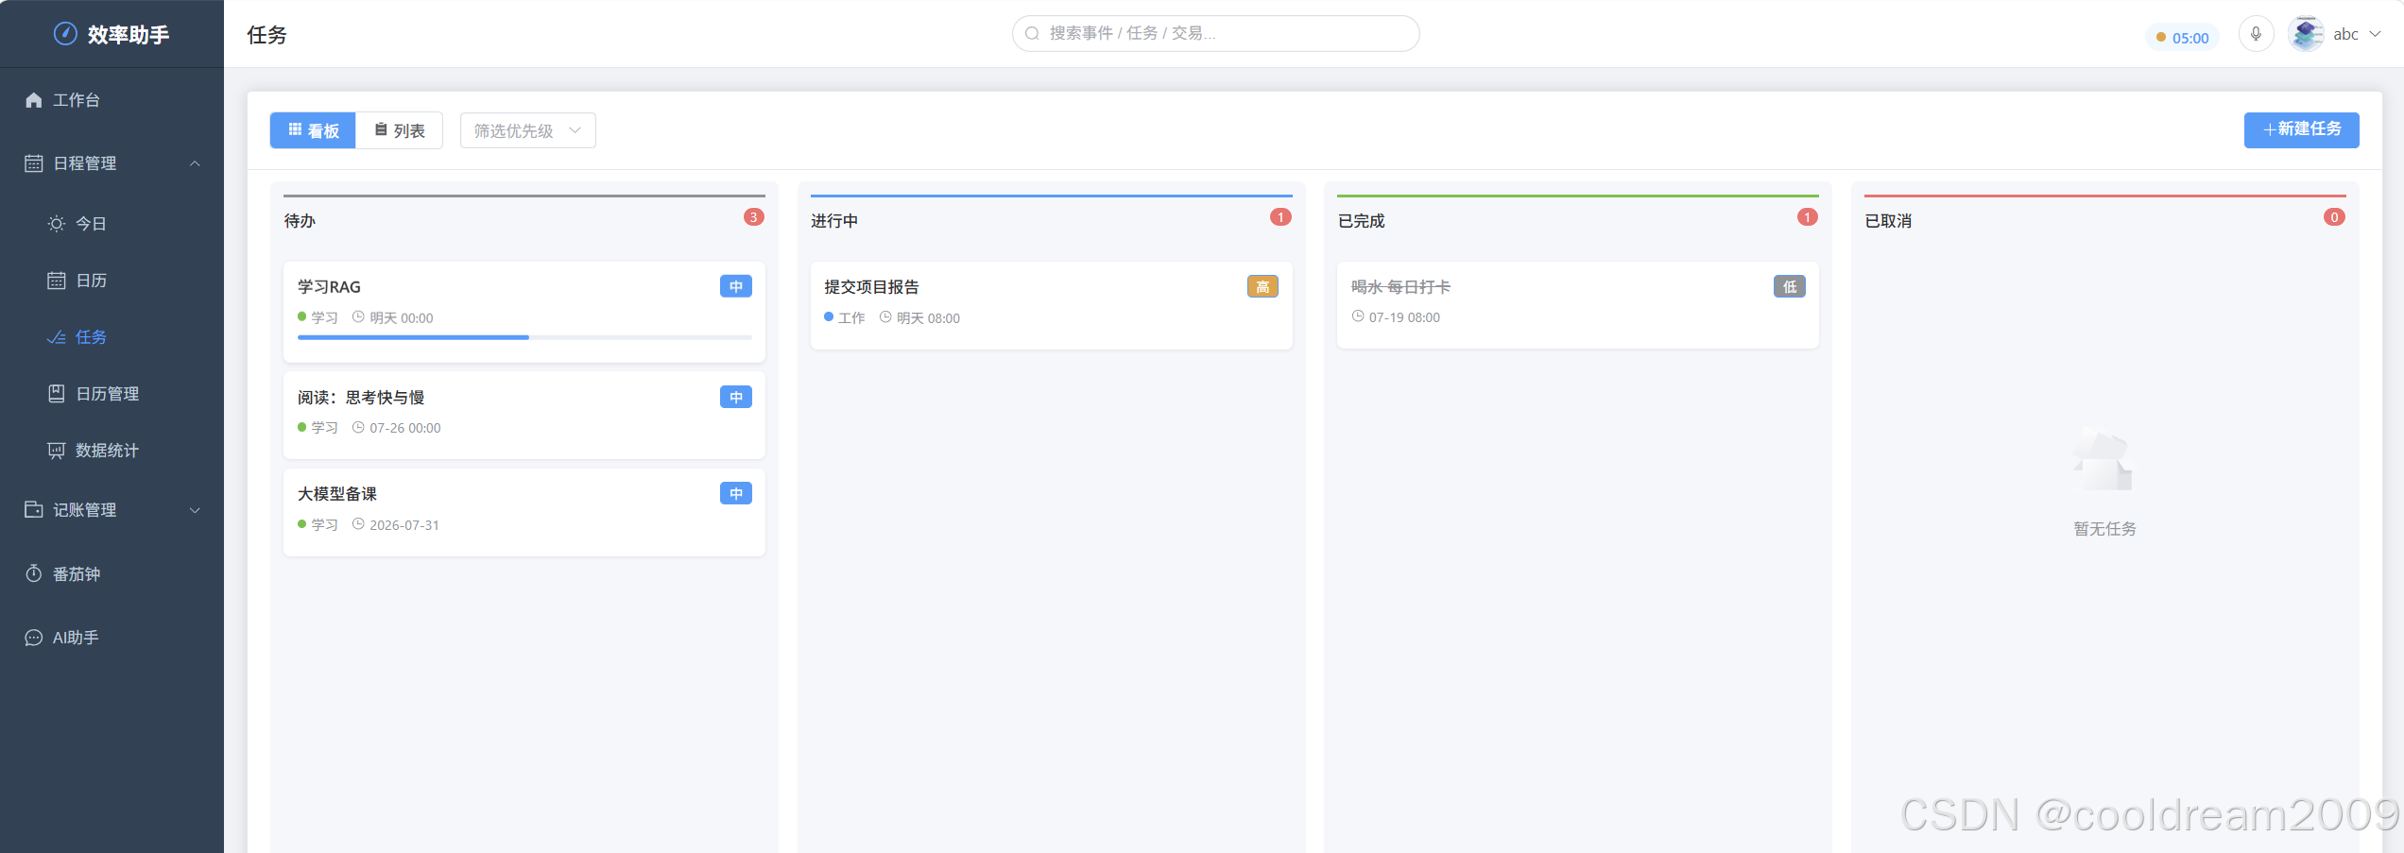2404x853 pixels.
Task: Click the 今日 sun icon
Action: (57, 224)
